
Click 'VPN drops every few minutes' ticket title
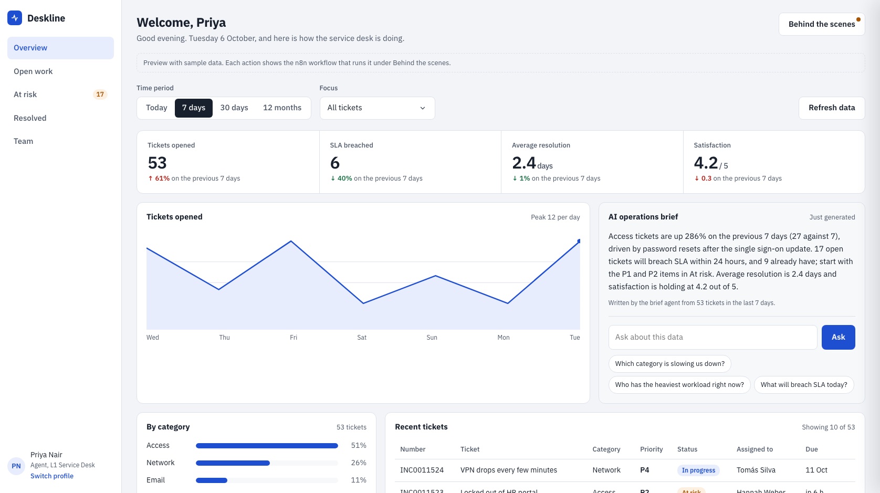pyautogui.click(x=509, y=470)
